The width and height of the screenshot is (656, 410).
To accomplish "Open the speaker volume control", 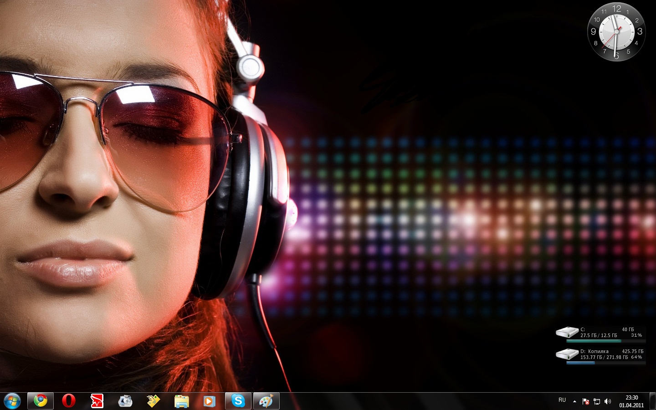I will 608,401.
